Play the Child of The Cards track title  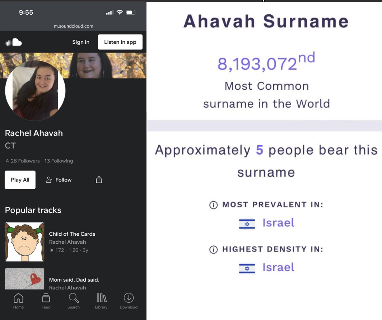(x=72, y=234)
